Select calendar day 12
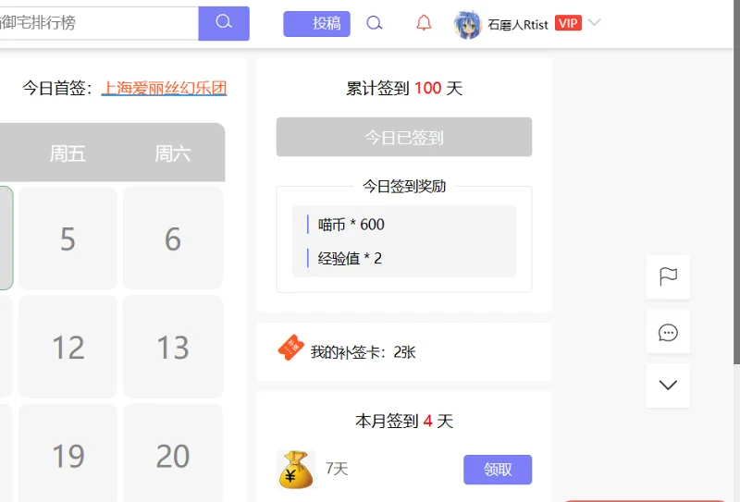This screenshot has width=740, height=502. tap(68, 347)
